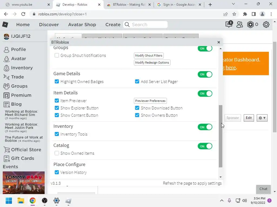Uncheck Show Owners Button
The width and height of the screenshot is (277, 207).
(x=137, y=115)
